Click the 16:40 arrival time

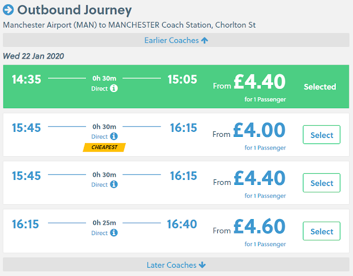(182, 224)
